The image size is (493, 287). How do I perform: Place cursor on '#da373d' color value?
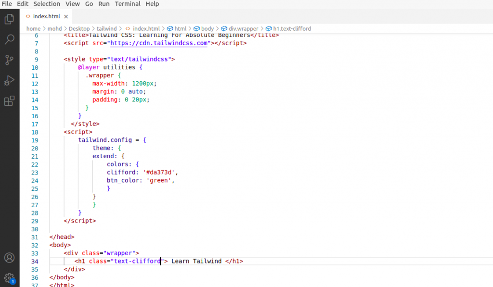pos(159,172)
